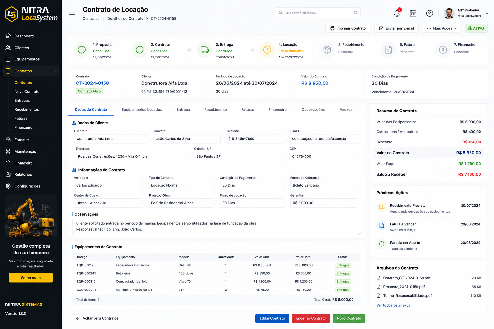Click the administrator avatar photo
This screenshot has height=329, width=494.
[x=449, y=13]
